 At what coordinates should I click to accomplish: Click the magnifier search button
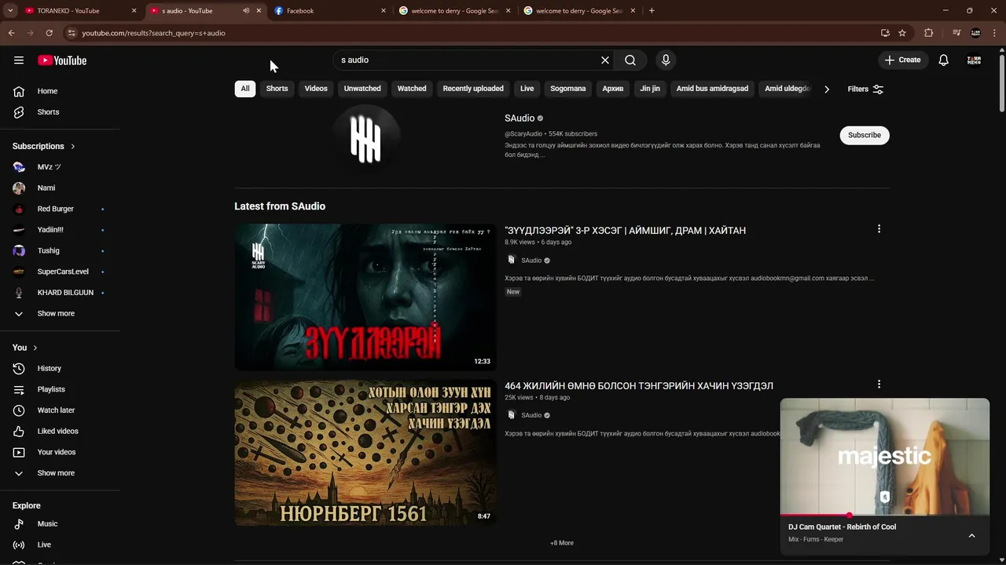[630, 60]
